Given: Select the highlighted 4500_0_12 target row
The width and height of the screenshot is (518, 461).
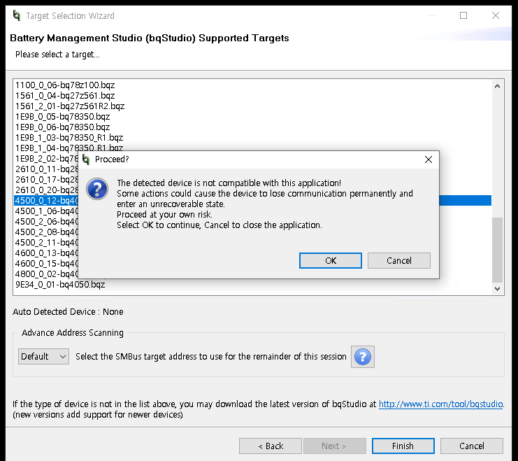Looking at the screenshot, I should pyautogui.click(x=47, y=200).
